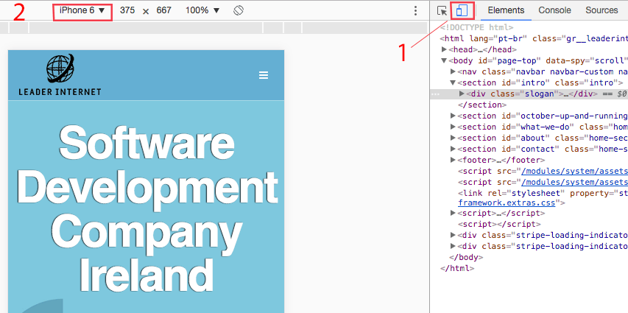
Task: Select the <!DOCTYPE html> line
Action: coord(476,28)
